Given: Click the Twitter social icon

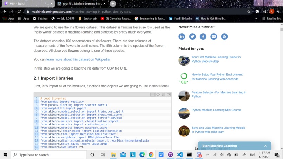Looking at the screenshot, I should 192,37.
